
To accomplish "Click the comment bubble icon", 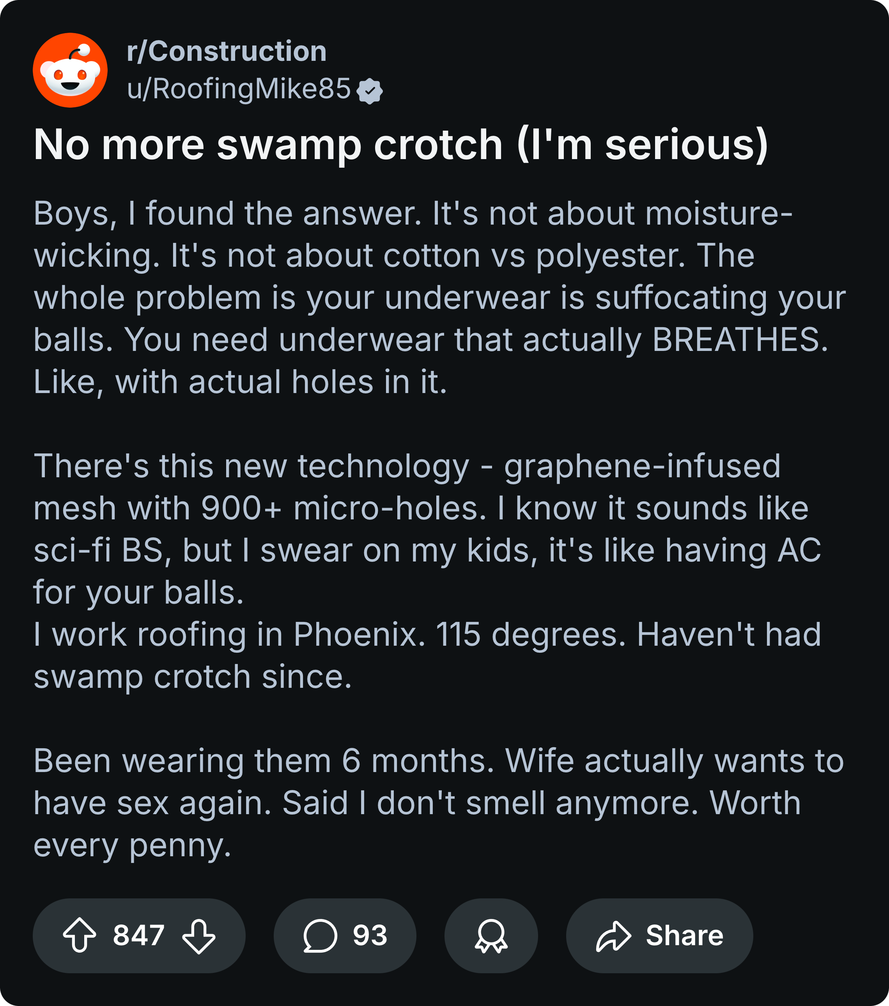I will point(320,935).
